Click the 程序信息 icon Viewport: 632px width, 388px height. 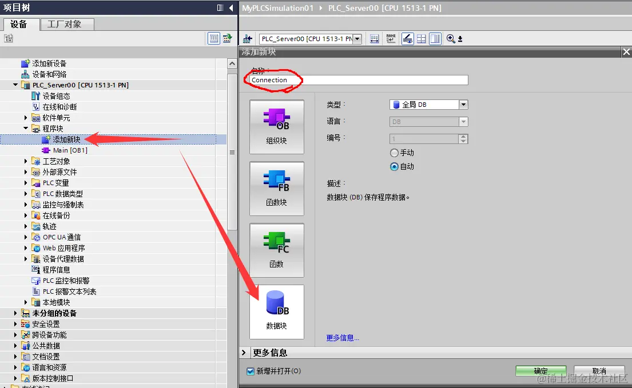36,269
